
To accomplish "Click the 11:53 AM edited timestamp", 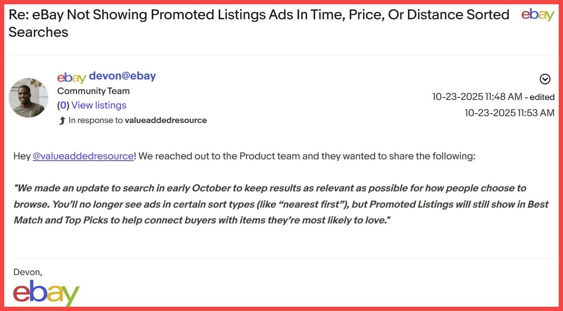I will pyautogui.click(x=510, y=113).
